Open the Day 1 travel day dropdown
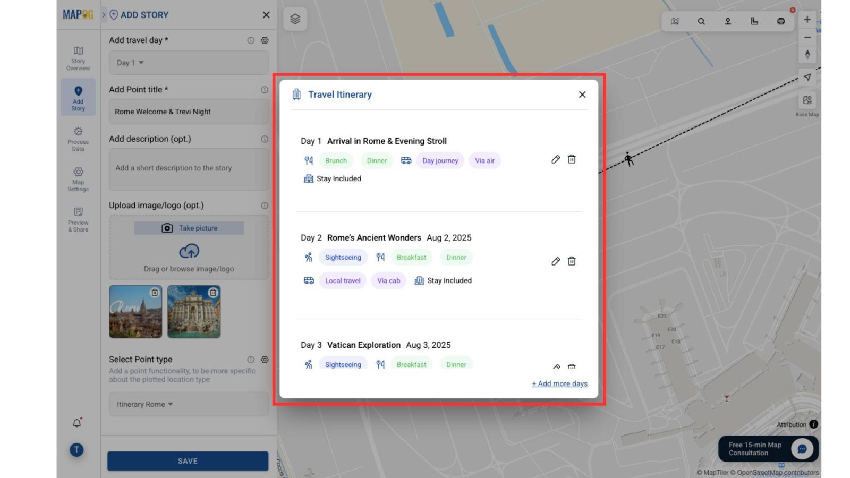850x478 pixels. (x=189, y=63)
